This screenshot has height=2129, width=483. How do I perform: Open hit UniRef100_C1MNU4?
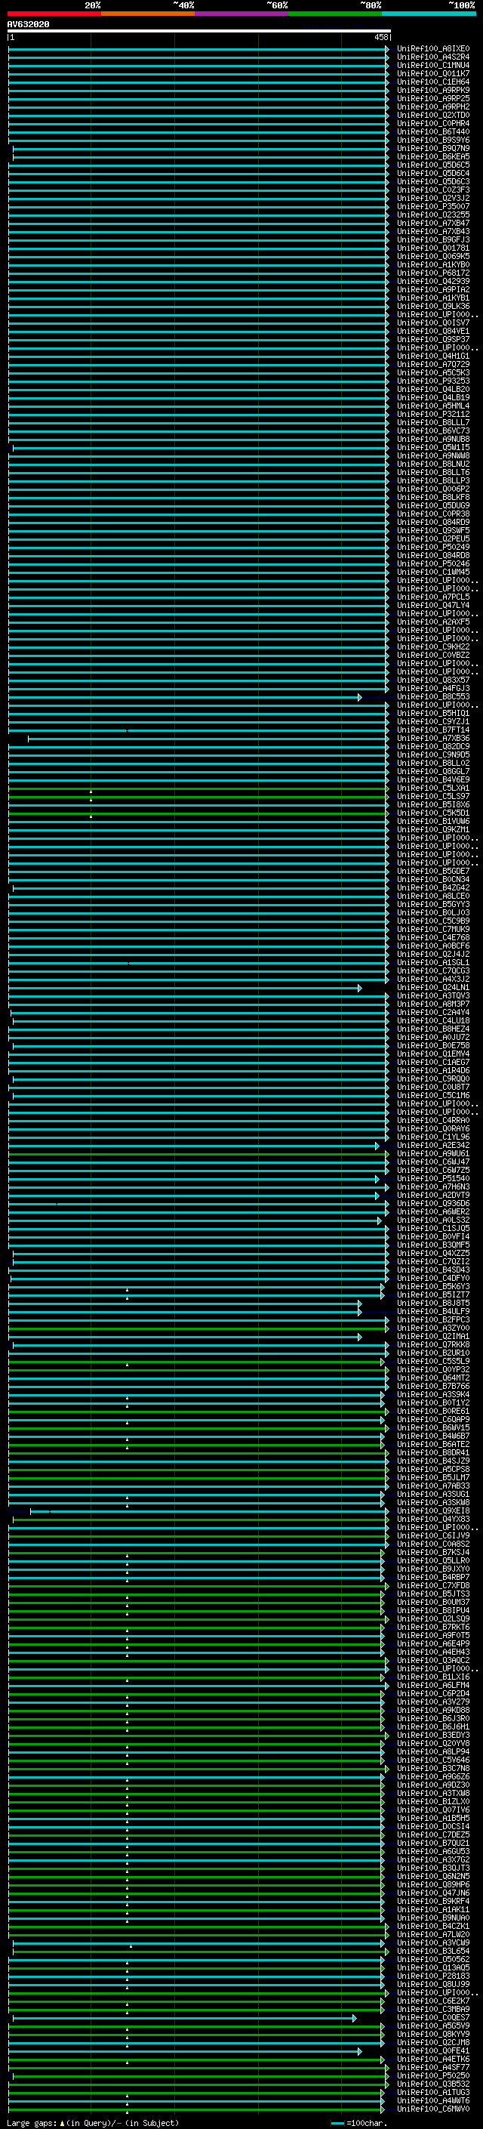[433, 65]
